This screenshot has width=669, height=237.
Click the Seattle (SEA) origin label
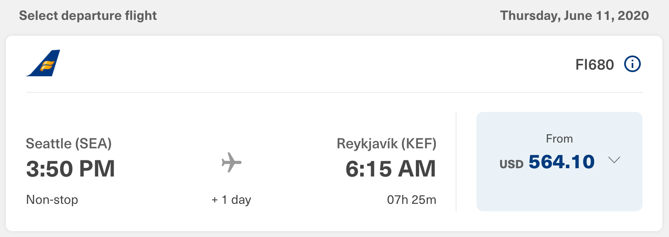click(x=68, y=143)
